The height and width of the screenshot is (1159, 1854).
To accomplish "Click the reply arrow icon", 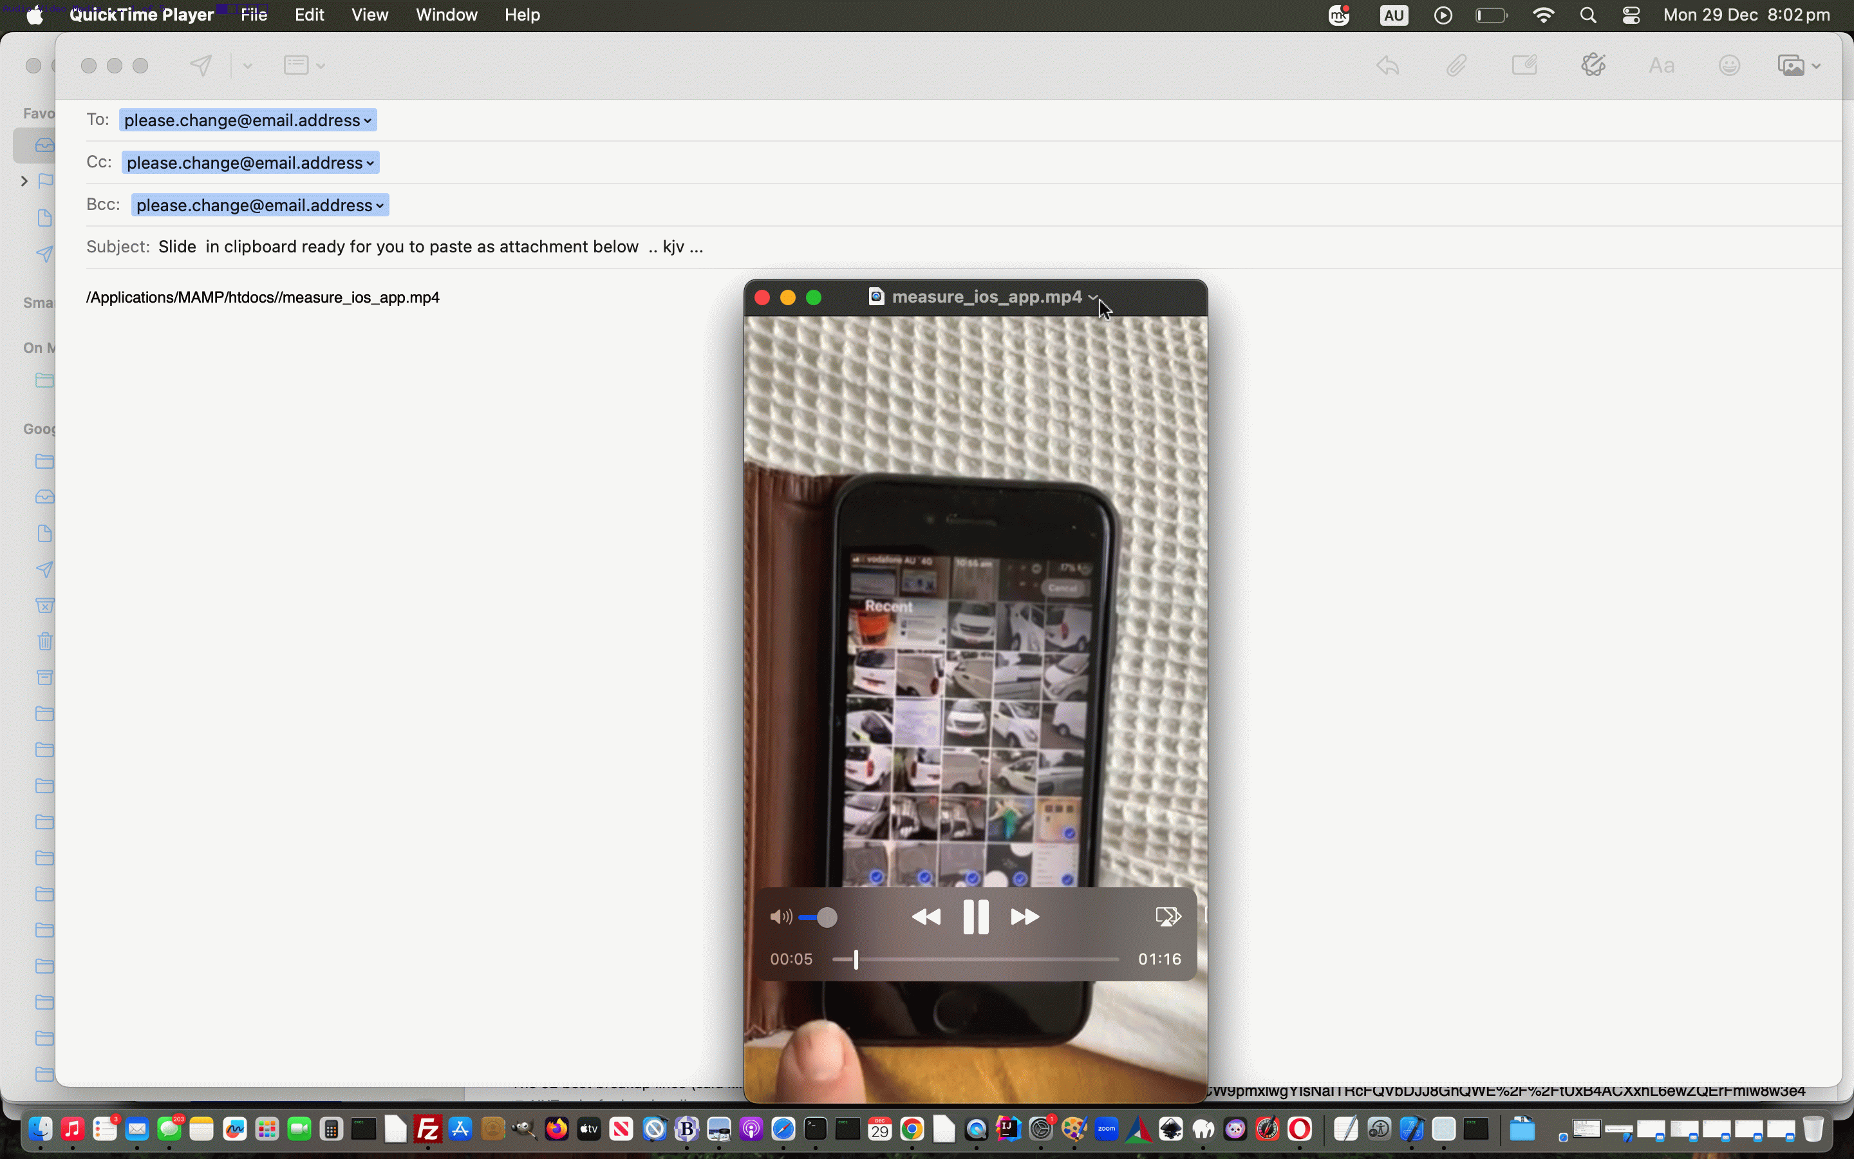I will [1387, 65].
